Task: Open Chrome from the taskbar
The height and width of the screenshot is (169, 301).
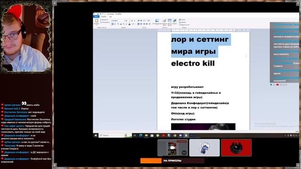Action: tap(174, 135)
